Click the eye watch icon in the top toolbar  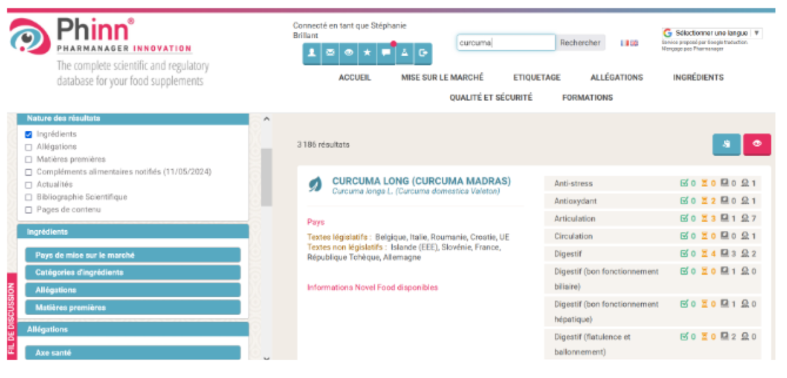pyautogui.click(x=349, y=53)
